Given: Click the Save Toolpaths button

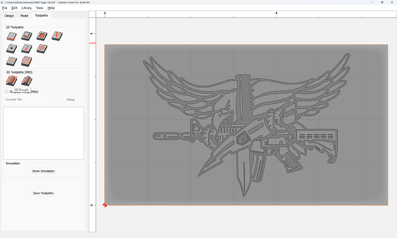Looking at the screenshot, I should click(43, 193).
